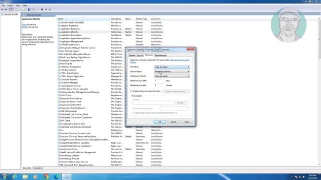This screenshot has width=321, height=180.
Task: Sort by the Status column header
Action: pyautogui.click(x=129, y=19)
